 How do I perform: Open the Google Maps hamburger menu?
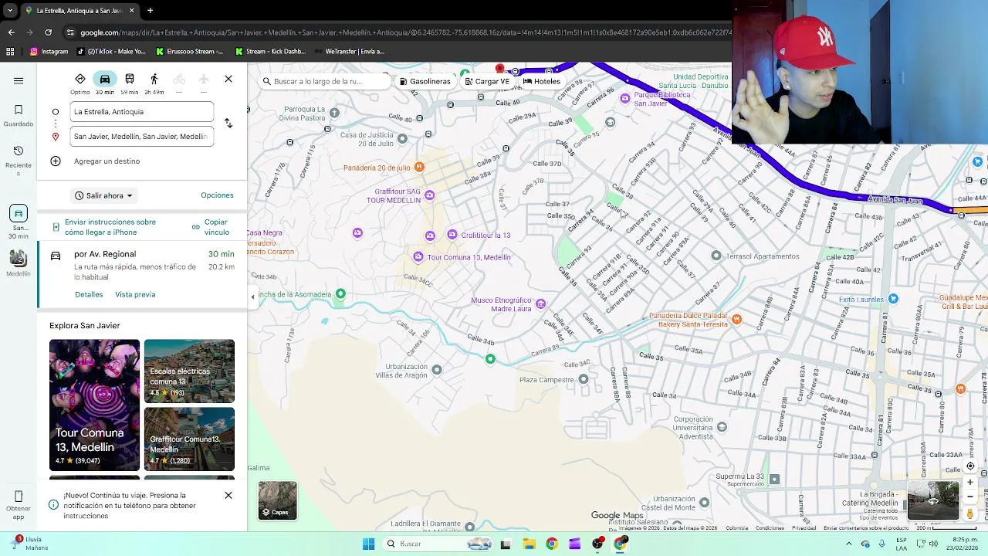(19, 80)
